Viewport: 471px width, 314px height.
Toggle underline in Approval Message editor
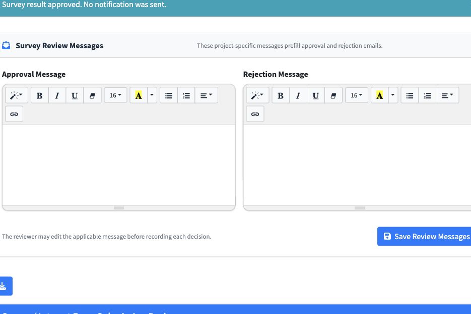[75, 95]
